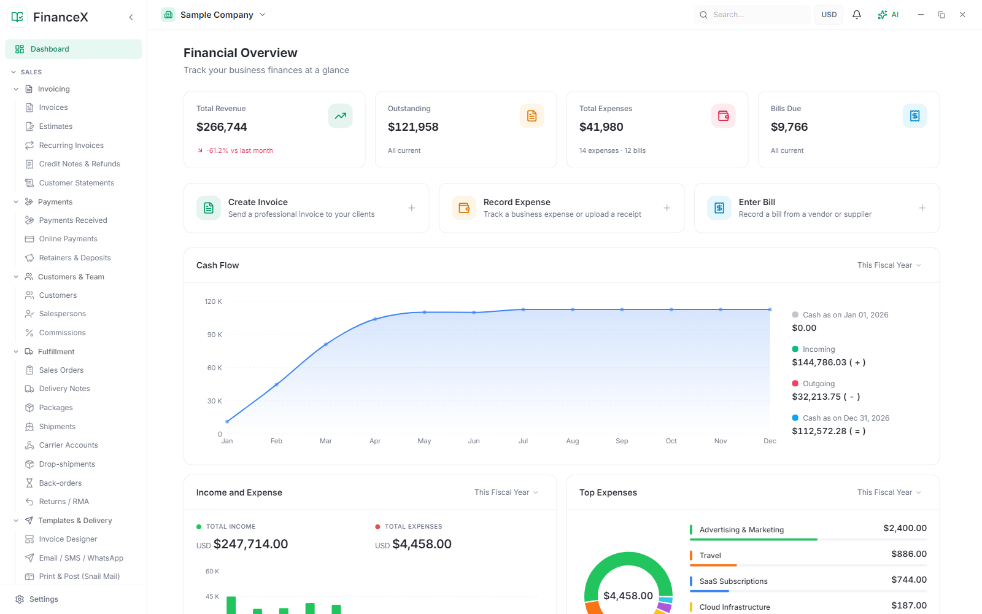Open Email / SMS / WhatsApp

pos(81,558)
